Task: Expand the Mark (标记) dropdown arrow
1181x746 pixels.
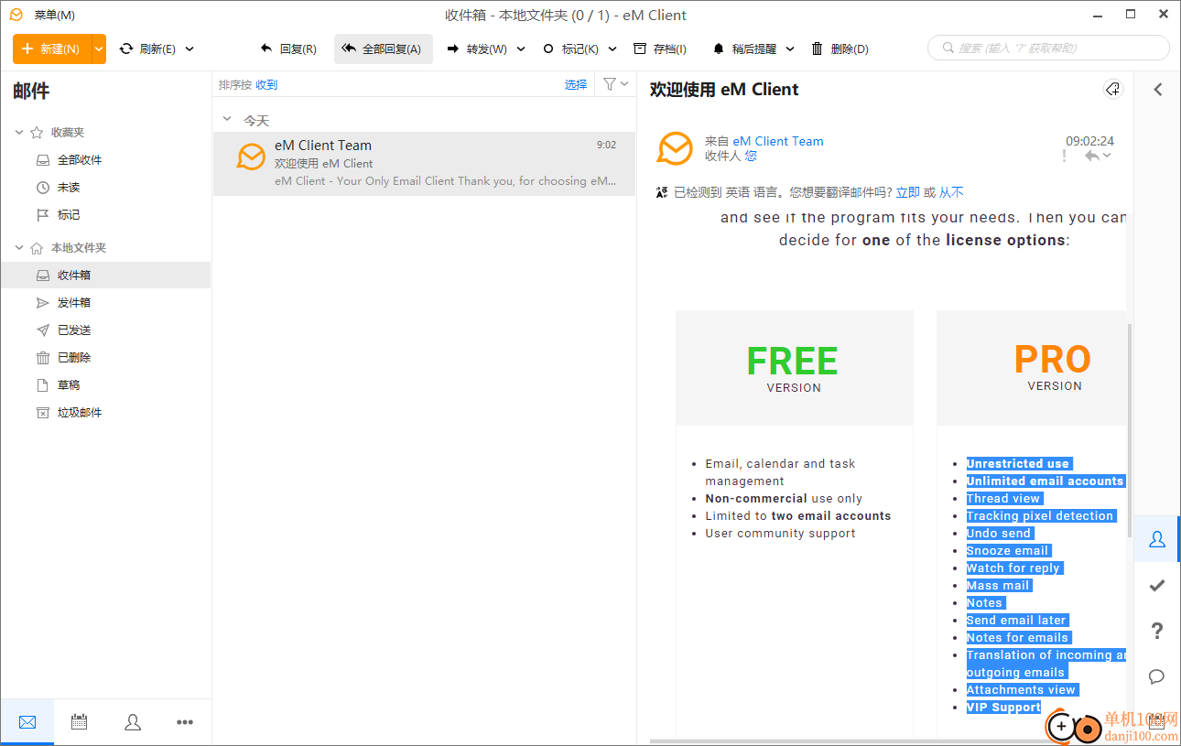Action: point(612,49)
